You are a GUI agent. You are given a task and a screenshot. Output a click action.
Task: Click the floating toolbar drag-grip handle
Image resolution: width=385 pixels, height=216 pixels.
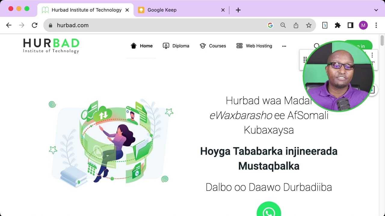tap(305, 59)
